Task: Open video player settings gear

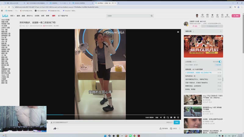Action: click(164, 118)
